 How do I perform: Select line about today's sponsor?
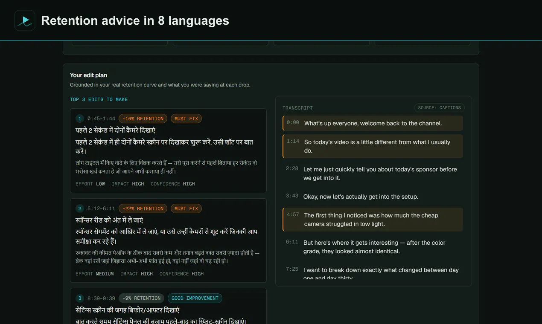[380, 174]
